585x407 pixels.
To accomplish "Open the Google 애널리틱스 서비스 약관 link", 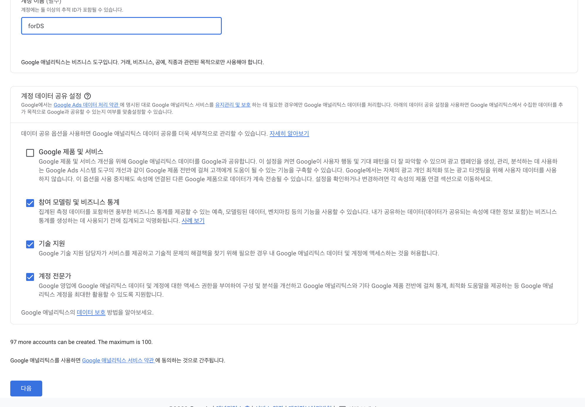I will [118, 360].
